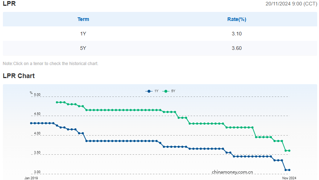Click the LPR Chart heading
This screenshot has width=319, height=180.
tap(19, 76)
